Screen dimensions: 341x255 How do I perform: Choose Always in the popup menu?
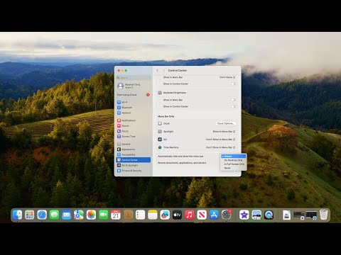click(234, 157)
